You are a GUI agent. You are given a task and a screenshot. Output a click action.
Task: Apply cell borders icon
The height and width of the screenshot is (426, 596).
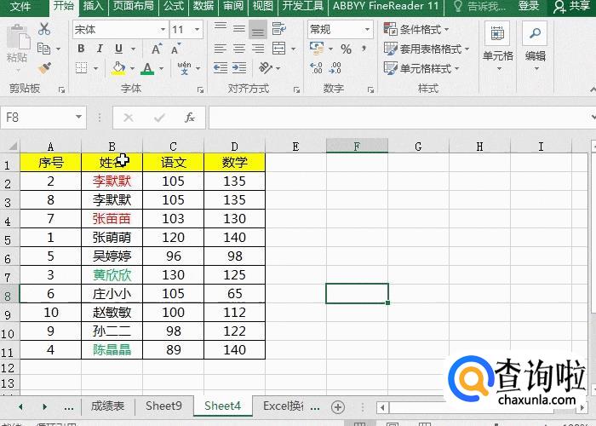tap(82, 68)
